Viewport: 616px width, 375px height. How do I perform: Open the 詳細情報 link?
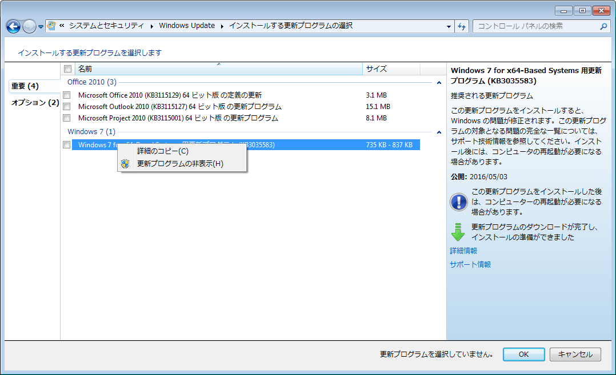pyautogui.click(x=463, y=251)
